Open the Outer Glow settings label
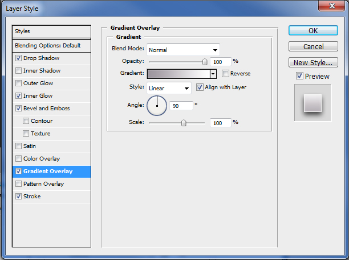This screenshot has width=349, height=260. coord(38,83)
